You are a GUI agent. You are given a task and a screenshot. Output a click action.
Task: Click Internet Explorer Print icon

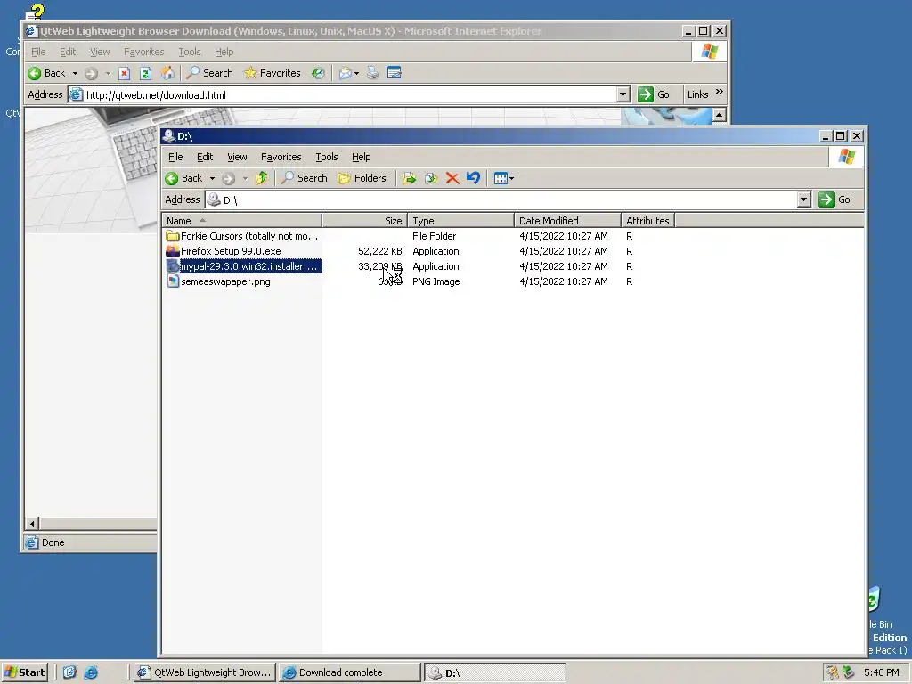[x=373, y=73]
